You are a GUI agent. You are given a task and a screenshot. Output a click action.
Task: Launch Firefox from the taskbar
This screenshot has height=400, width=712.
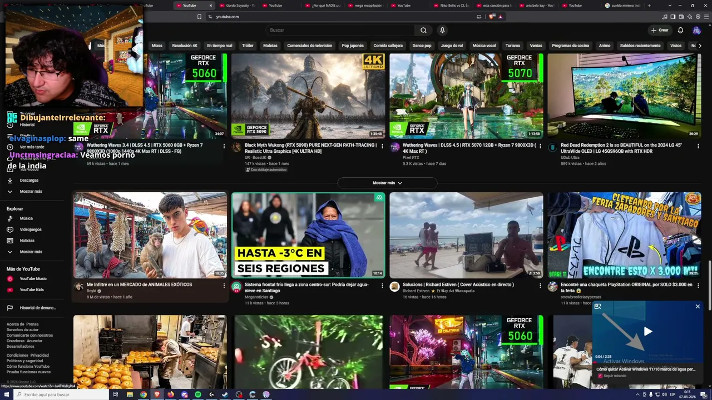[171, 394]
